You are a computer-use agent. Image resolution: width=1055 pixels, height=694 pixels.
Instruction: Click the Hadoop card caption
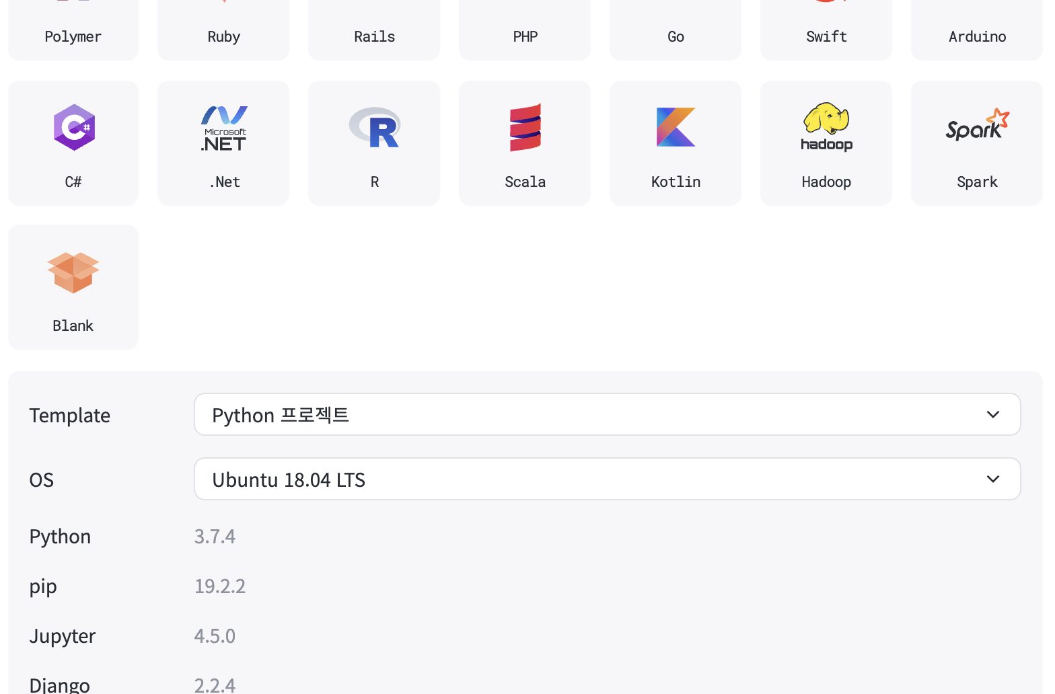(x=826, y=182)
